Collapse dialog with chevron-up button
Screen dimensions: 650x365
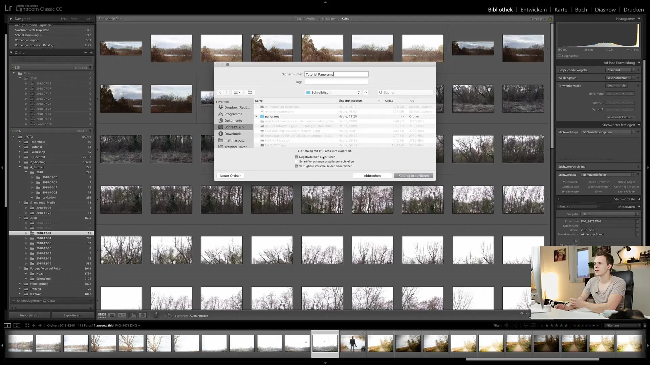(366, 92)
